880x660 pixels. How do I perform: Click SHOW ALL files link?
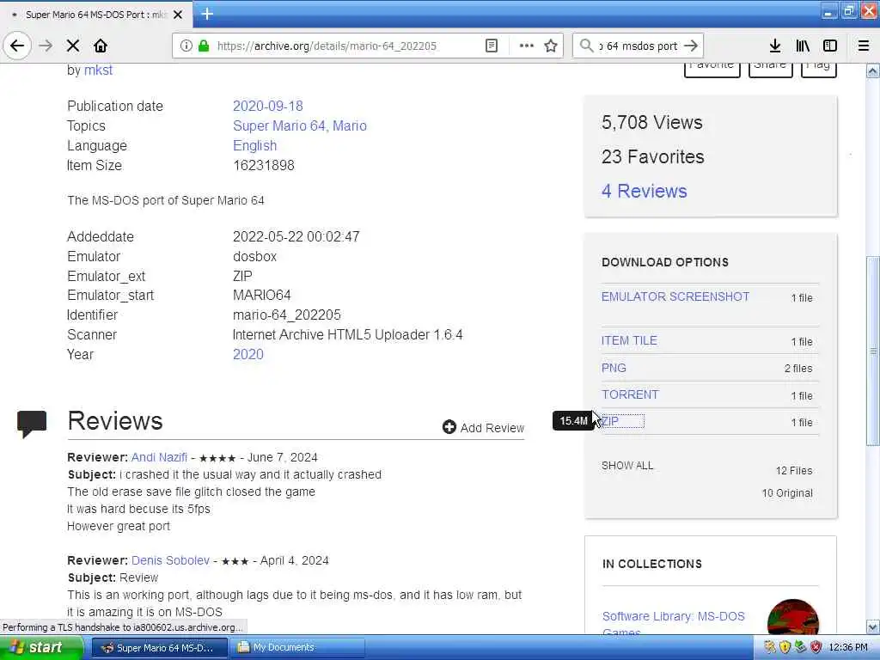pos(627,465)
